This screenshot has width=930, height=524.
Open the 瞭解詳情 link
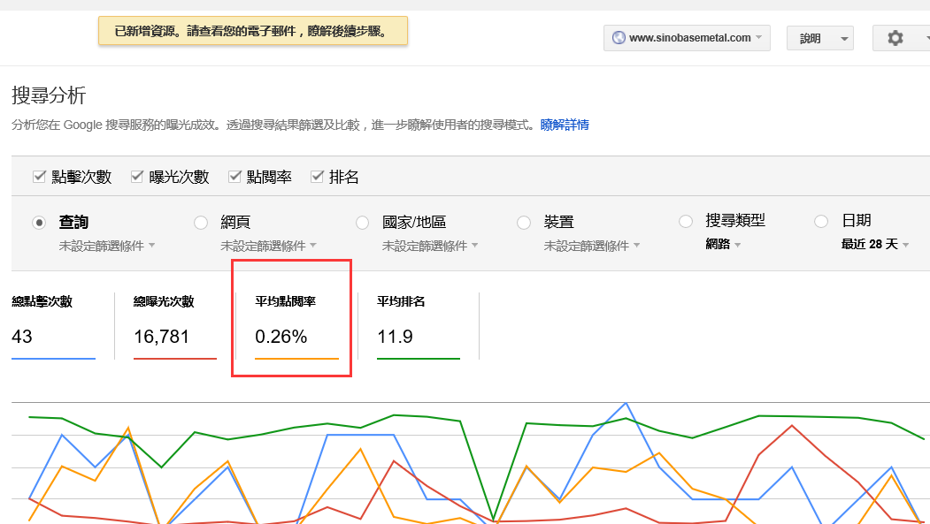click(565, 125)
